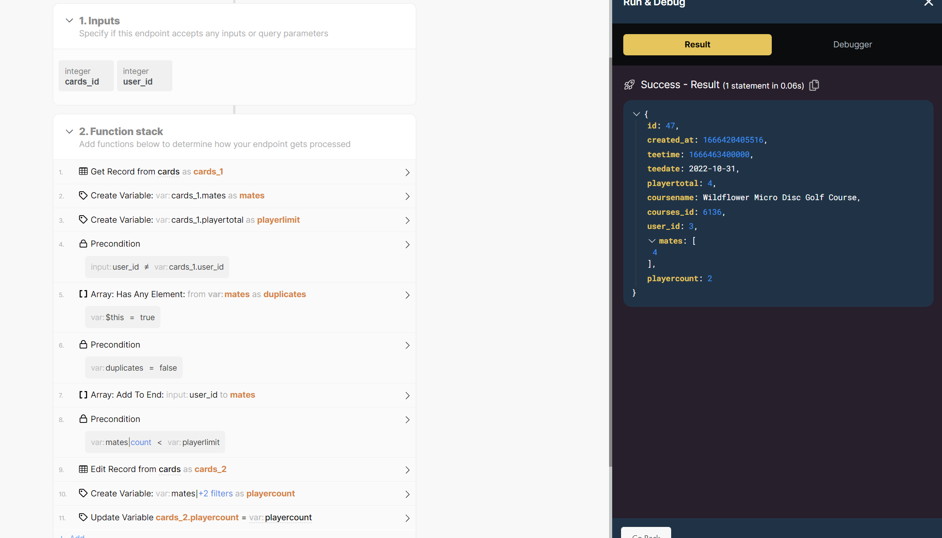942x538 pixels.
Task: Click the table icon beside Get Record from cards
Action: 83,171
